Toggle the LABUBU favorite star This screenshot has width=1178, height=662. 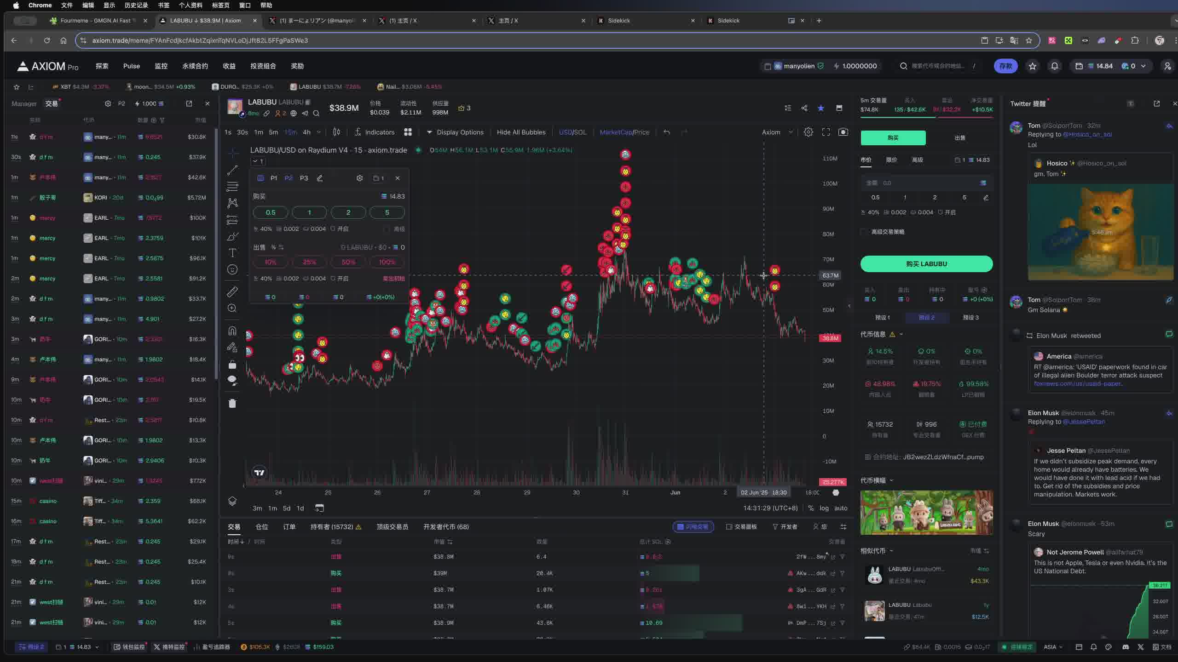coord(821,108)
